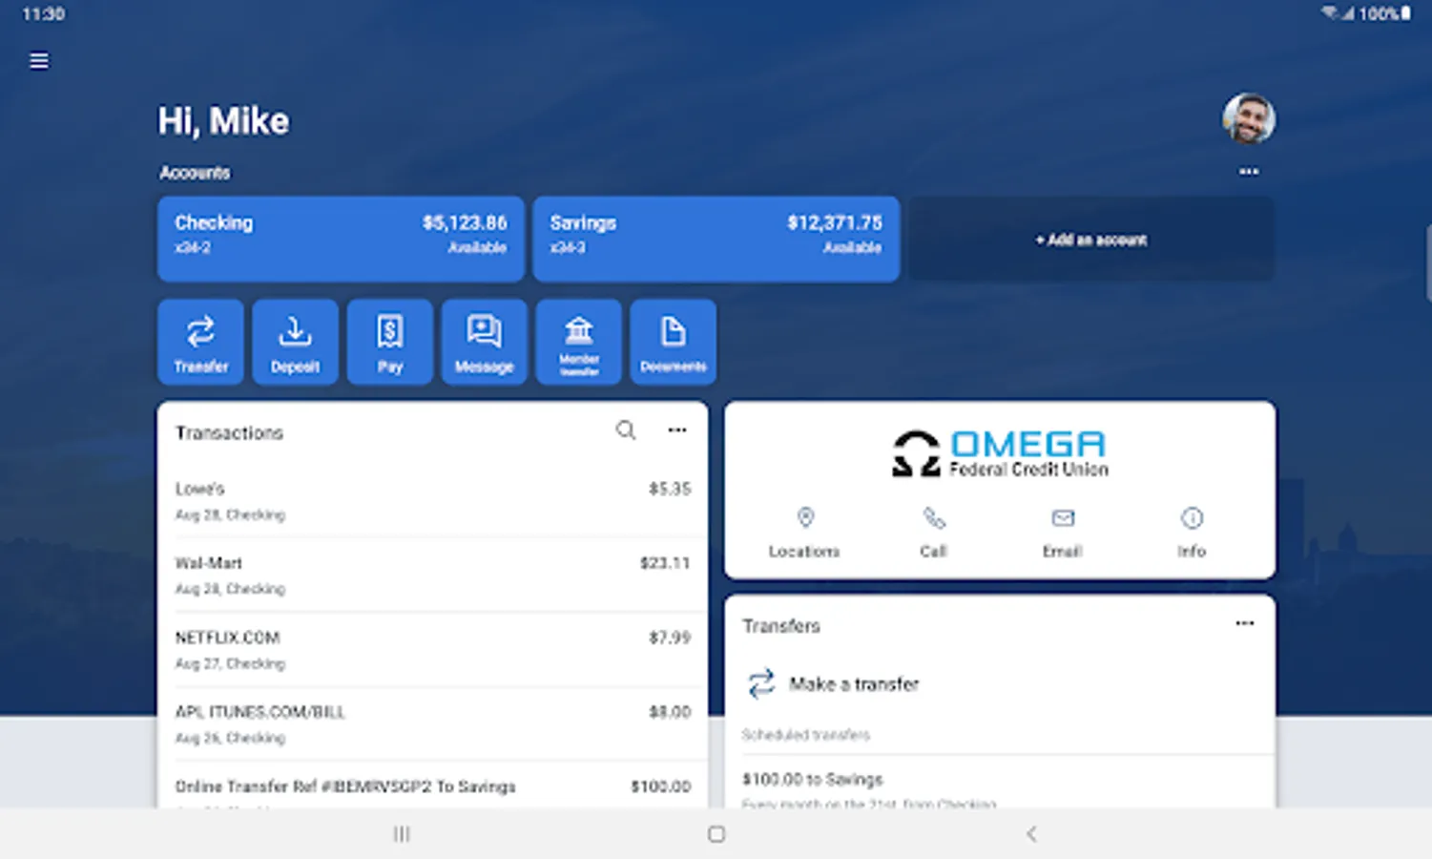Screen dimensions: 1432x859
Task: Tap the Locations pin icon
Action: (805, 518)
